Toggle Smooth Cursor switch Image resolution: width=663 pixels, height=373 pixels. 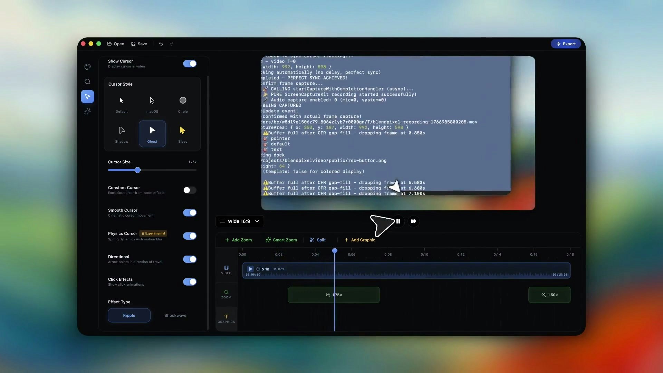point(190,213)
